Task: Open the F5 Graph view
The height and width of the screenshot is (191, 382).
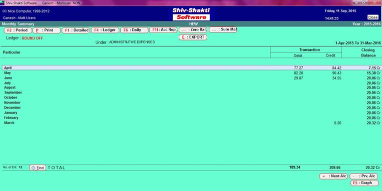Action: tap(364, 183)
